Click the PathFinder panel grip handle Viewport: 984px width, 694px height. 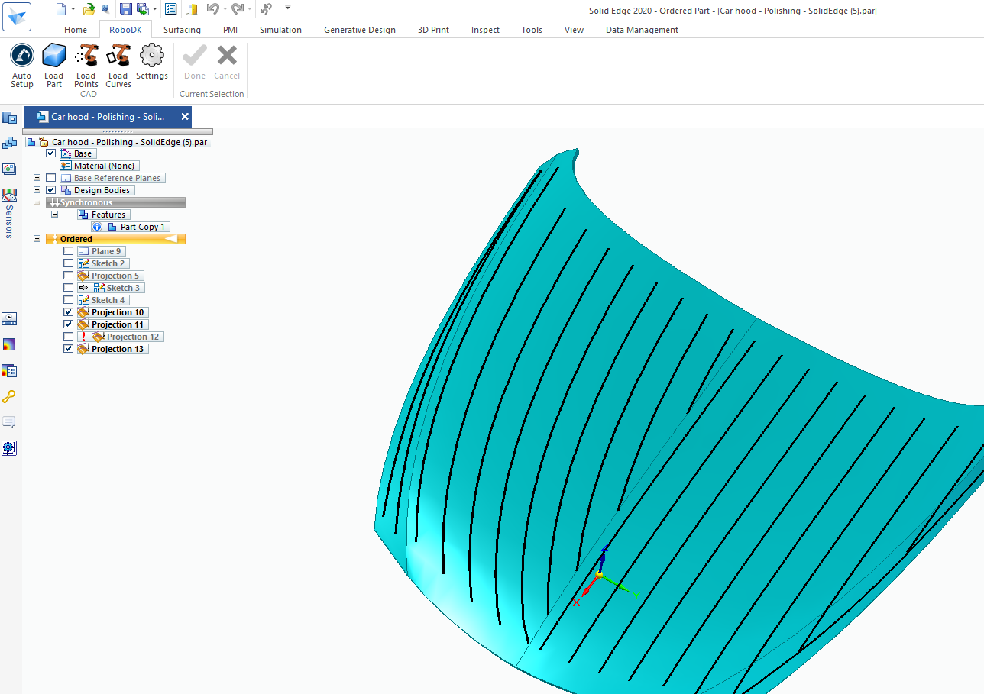click(117, 131)
